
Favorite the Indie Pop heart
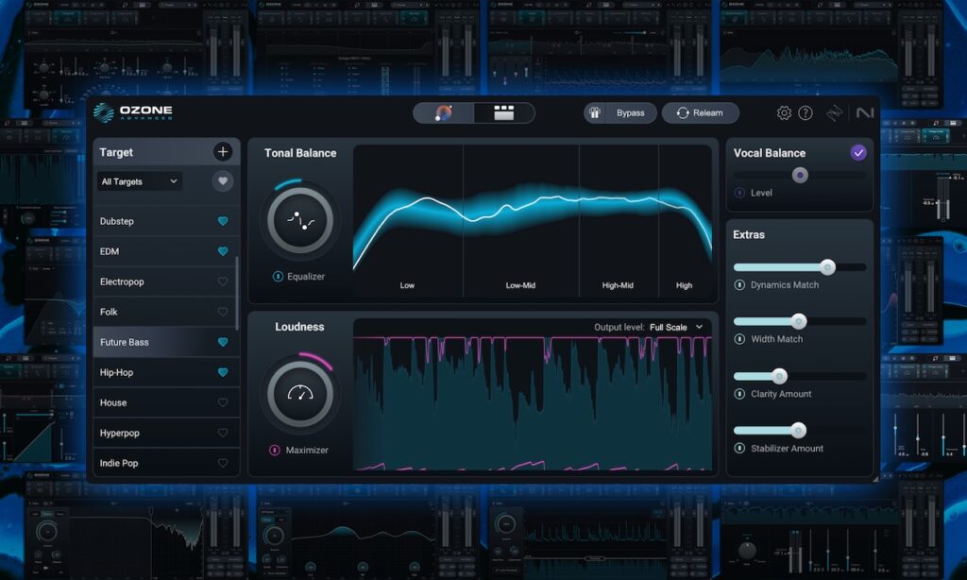(x=223, y=463)
